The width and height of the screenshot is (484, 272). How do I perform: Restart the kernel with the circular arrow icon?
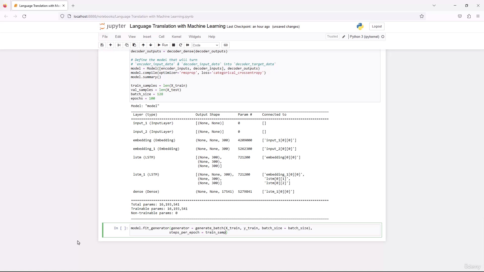click(180, 45)
